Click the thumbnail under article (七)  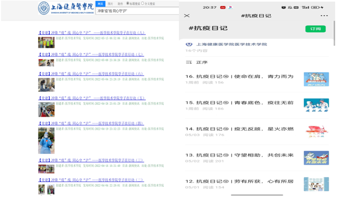coord(46,63)
